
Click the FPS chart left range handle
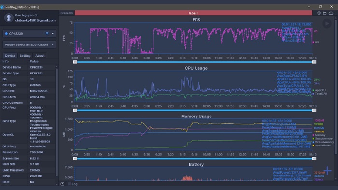75,62
